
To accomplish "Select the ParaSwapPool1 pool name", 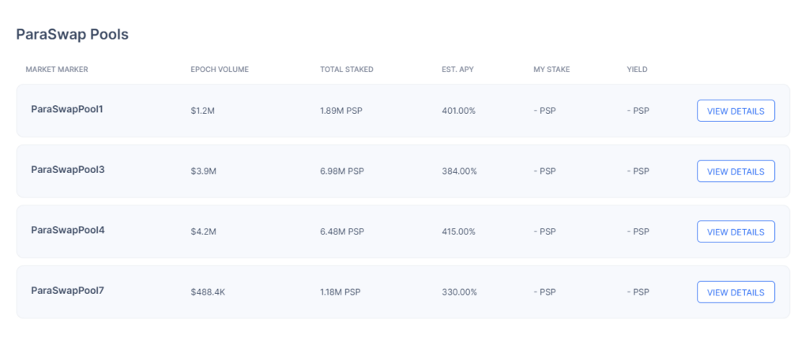I will coord(67,109).
